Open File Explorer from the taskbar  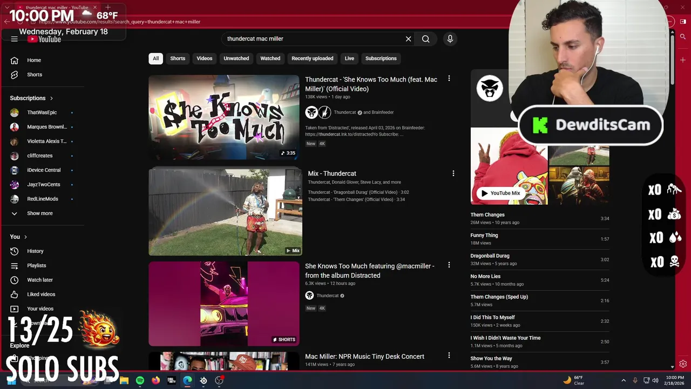tap(124, 380)
